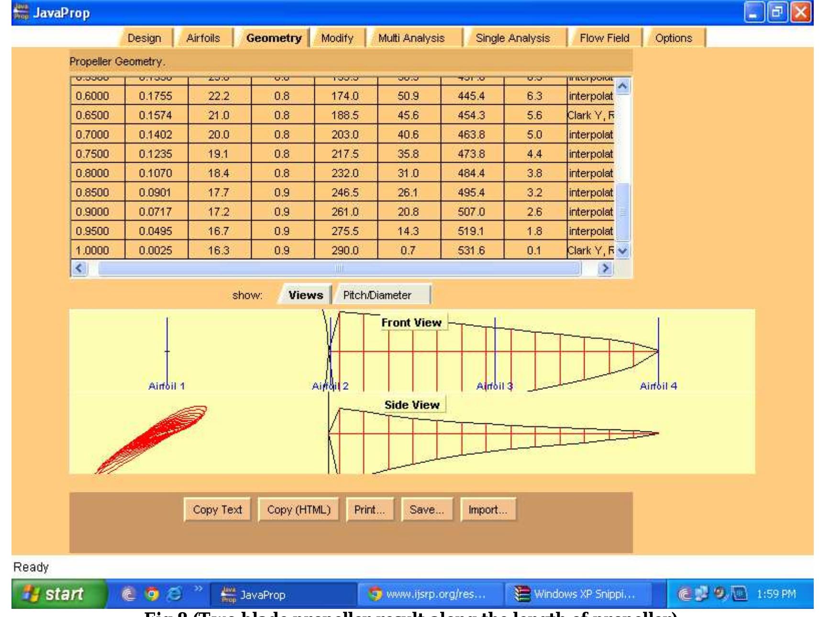Open the Print dialog
This screenshot has height=617, width=830.
click(x=370, y=510)
